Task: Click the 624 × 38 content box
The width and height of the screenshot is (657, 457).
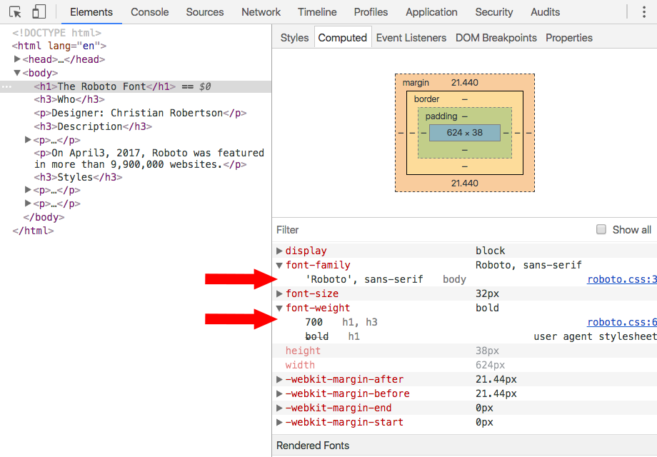Action: (x=465, y=133)
